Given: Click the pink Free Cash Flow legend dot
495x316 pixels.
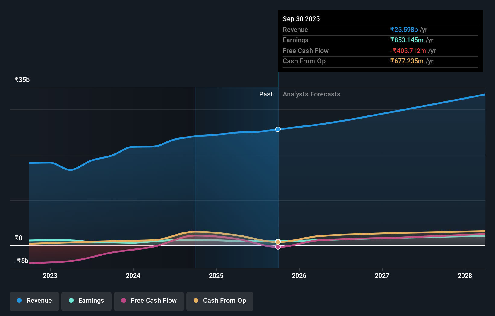Looking at the screenshot, I should click(x=123, y=301).
